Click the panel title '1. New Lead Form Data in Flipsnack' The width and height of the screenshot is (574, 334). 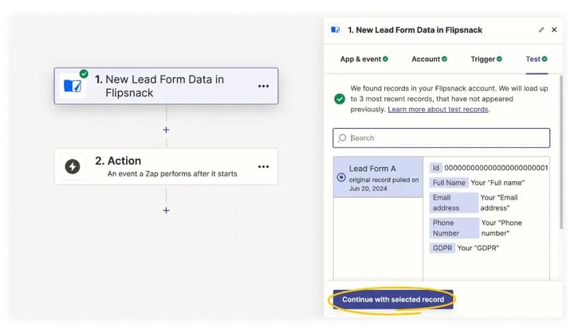tap(415, 30)
